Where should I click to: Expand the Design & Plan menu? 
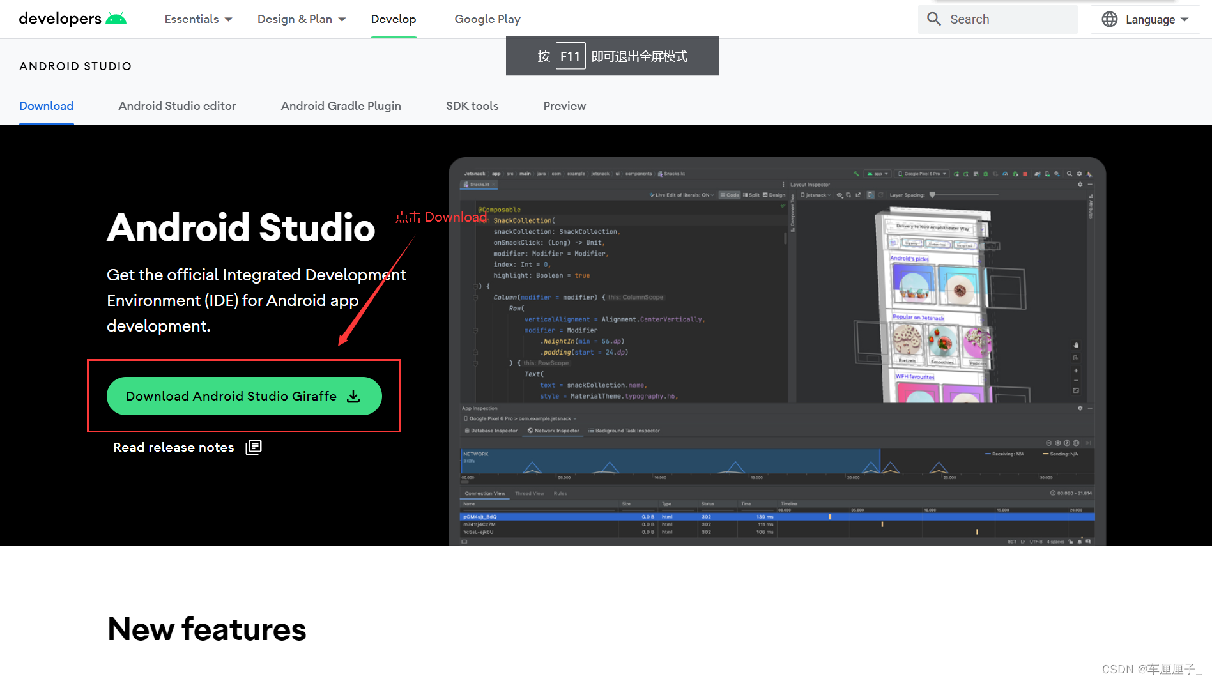[302, 19]
